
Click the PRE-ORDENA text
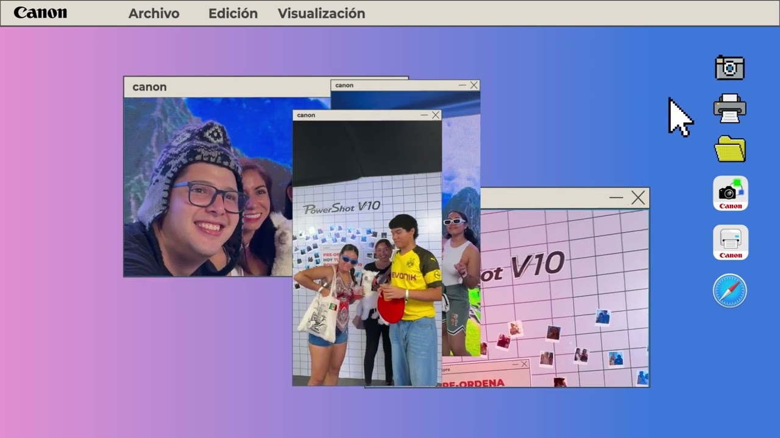[x=473, y=383]
